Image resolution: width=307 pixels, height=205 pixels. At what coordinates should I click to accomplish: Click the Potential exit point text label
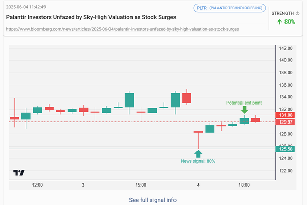pyautogui.click(x=244, y=102)
